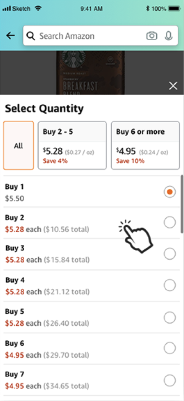The height and width of the screenshot is (401, 184).
Task: Tap the microphone voice search icon
Action: tap(168, 36)
